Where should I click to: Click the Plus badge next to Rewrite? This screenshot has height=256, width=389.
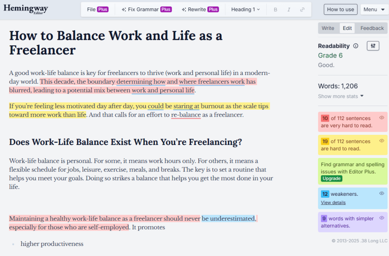[x=213, y=9]
